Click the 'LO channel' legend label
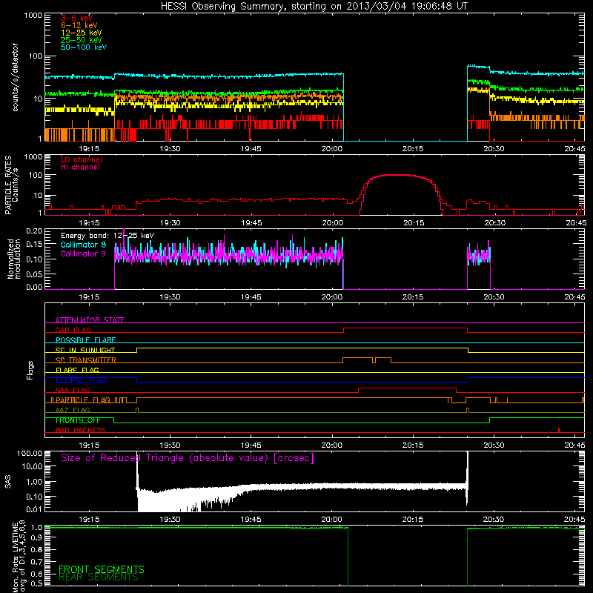The image size is (593, 593). (x=82, y=159)
